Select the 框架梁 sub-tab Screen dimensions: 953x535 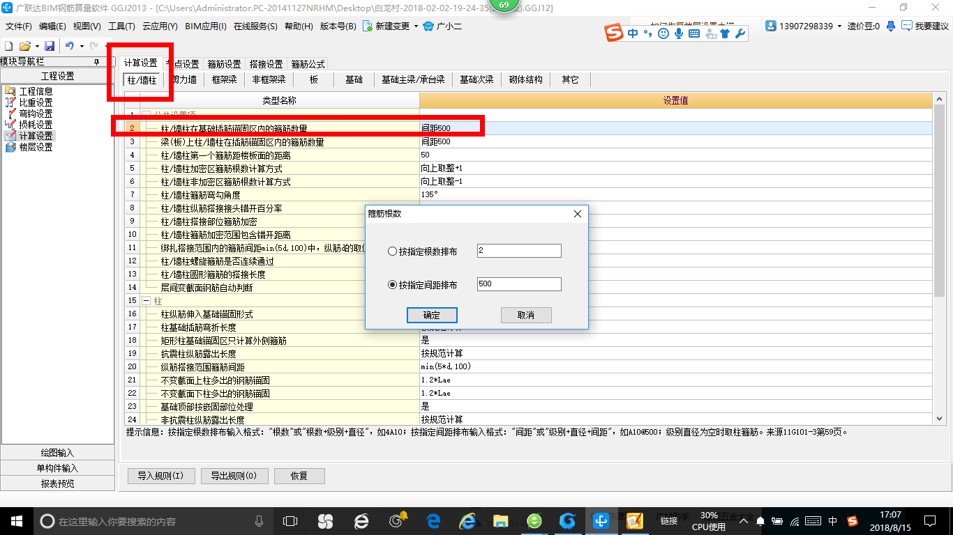point(225,80)
